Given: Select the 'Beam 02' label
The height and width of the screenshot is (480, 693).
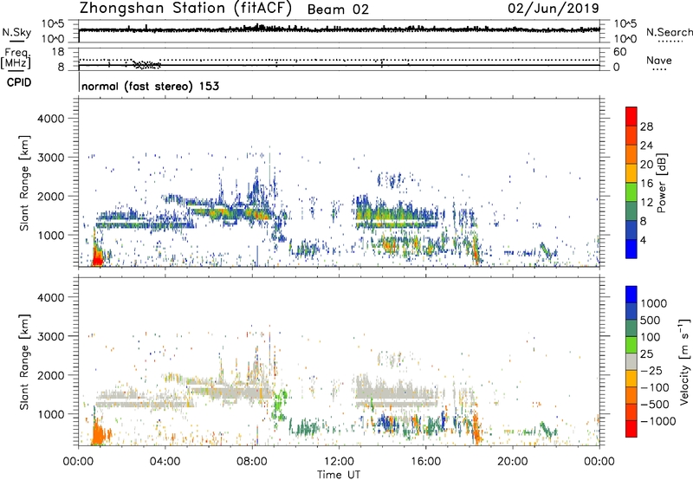Looking at the screenshot, I should click(338, 10).
